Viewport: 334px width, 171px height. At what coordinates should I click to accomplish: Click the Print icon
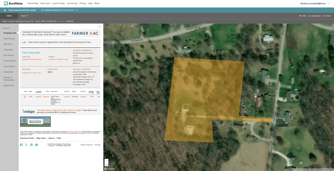click(x=300, y=16)
